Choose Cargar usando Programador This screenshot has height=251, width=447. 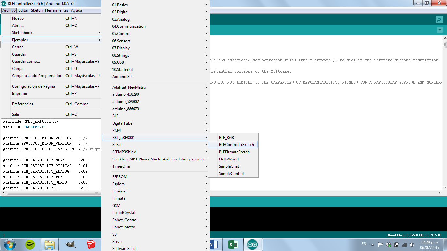pos(52,76)
